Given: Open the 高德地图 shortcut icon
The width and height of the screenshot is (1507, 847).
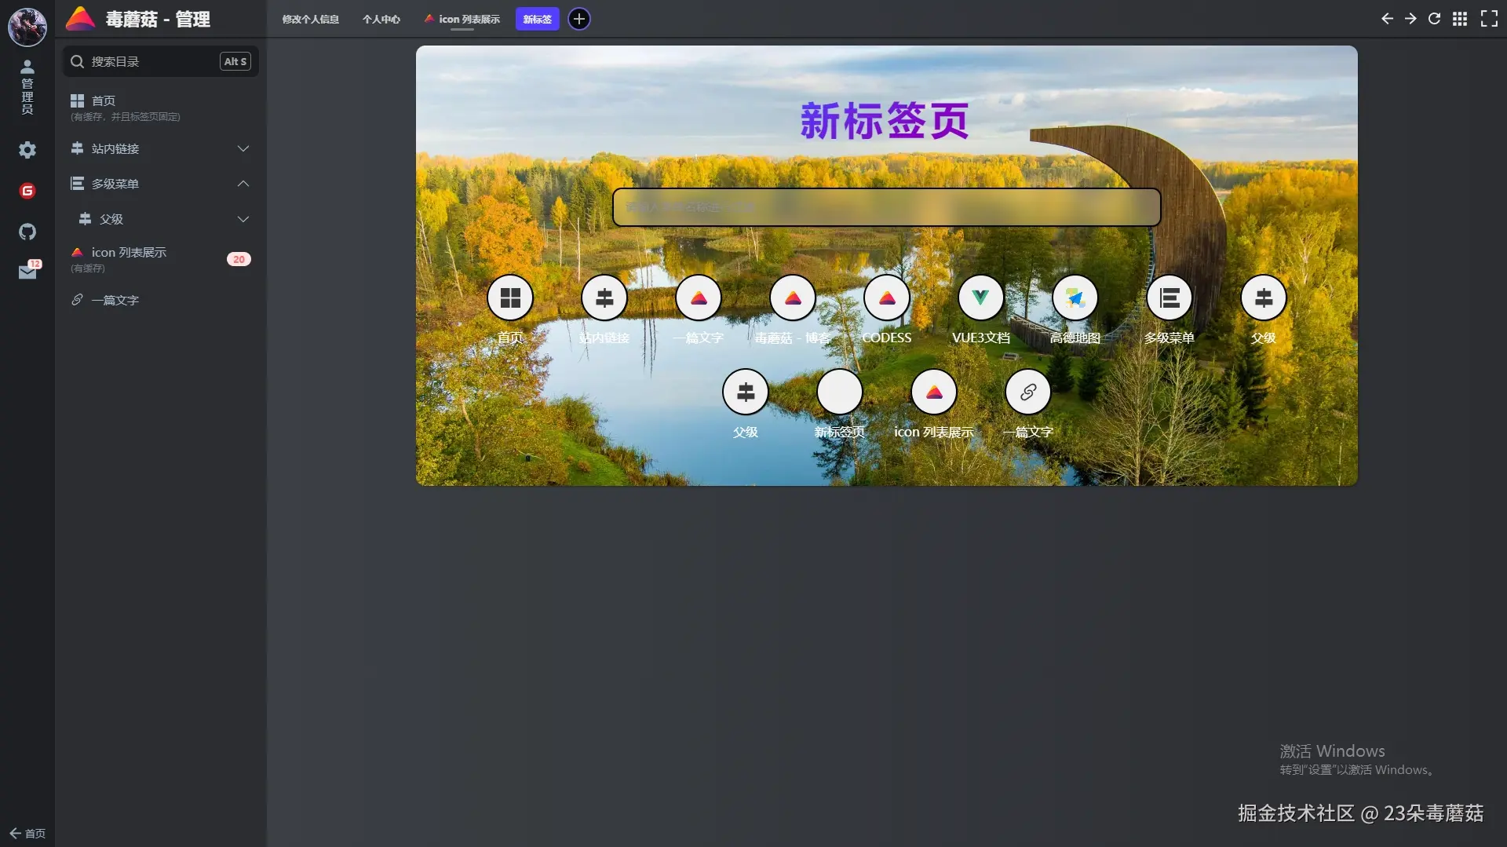Looking at the screenshot, I should (1075, 298).
